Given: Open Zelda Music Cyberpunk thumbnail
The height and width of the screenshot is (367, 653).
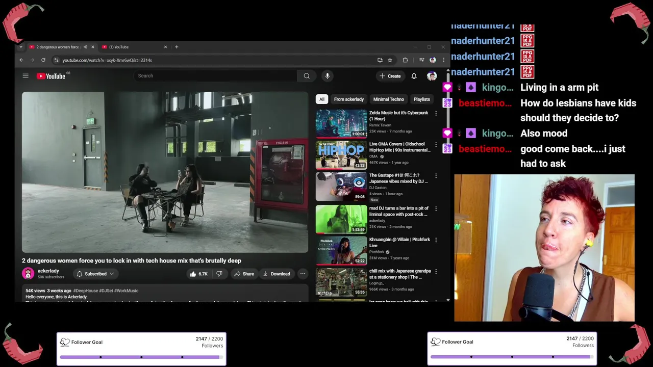Looking at the screenshot, I should point(341,124).
